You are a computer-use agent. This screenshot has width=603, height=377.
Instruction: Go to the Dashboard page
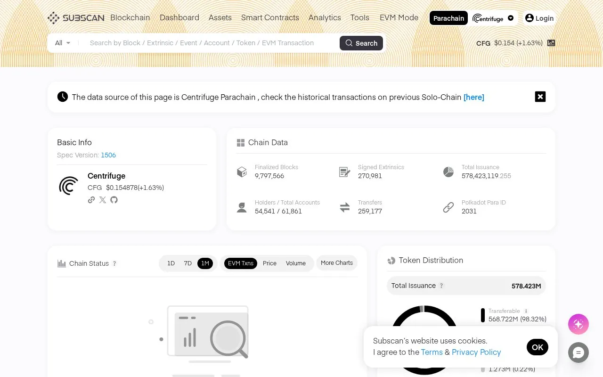coord(179,17)
